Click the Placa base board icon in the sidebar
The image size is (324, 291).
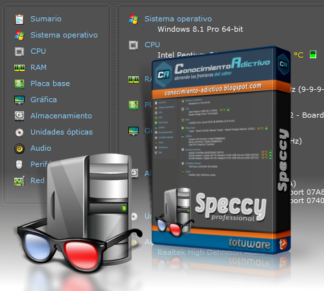(19, 84)
